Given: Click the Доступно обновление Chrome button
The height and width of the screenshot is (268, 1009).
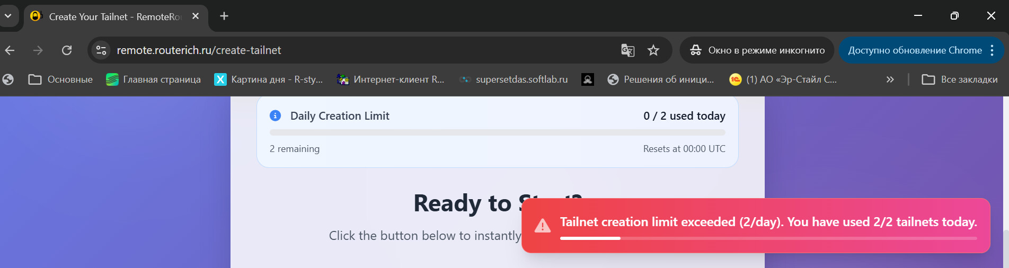Looking at the screenshot, I should point(915,50).
